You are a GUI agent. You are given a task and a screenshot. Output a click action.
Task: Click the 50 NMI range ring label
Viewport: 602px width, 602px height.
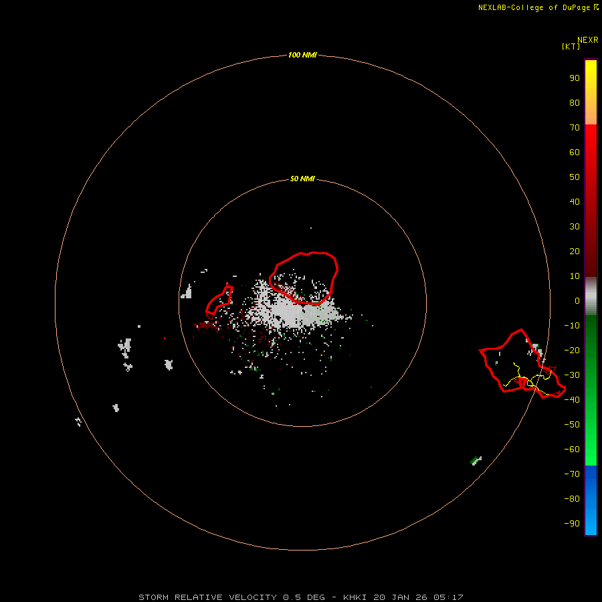[302, 179]
